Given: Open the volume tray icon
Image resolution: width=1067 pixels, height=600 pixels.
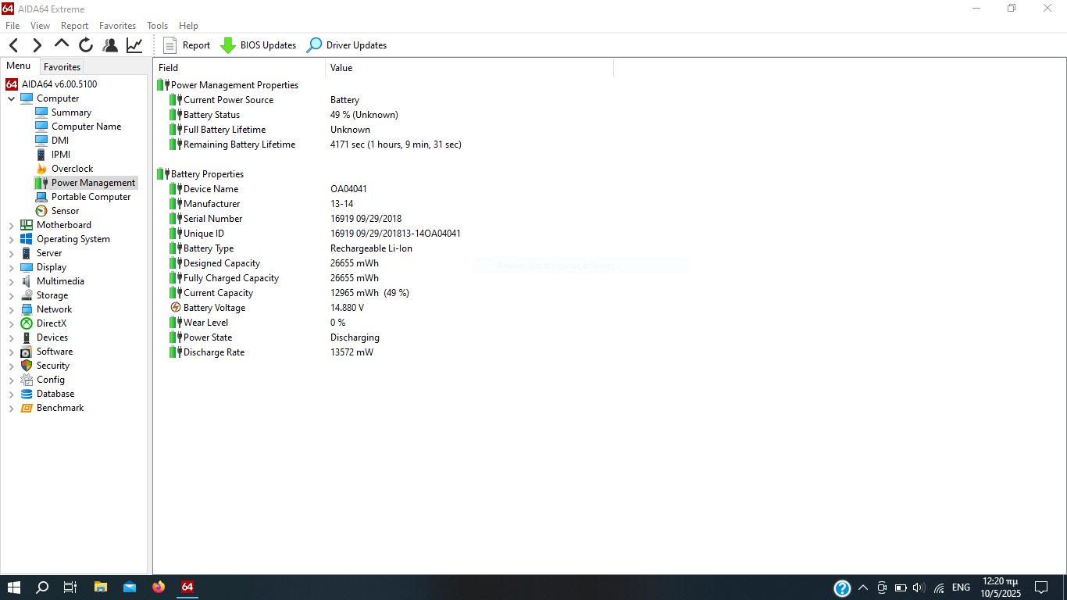Looking at the screenshot, I should click(x=919, y=587).
